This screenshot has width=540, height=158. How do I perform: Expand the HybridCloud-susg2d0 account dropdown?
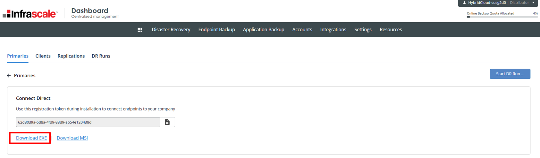coord(533,3)
